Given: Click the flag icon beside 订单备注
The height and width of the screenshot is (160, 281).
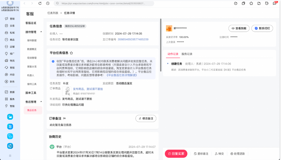Looking at the screenshot, I should (x=64, y=118).
